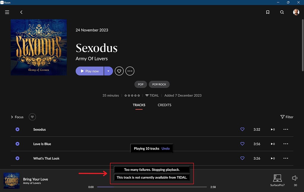Viewport: 304px width, 192px height.
Task: Open your profile avatar menu
Action: point(296,12)
